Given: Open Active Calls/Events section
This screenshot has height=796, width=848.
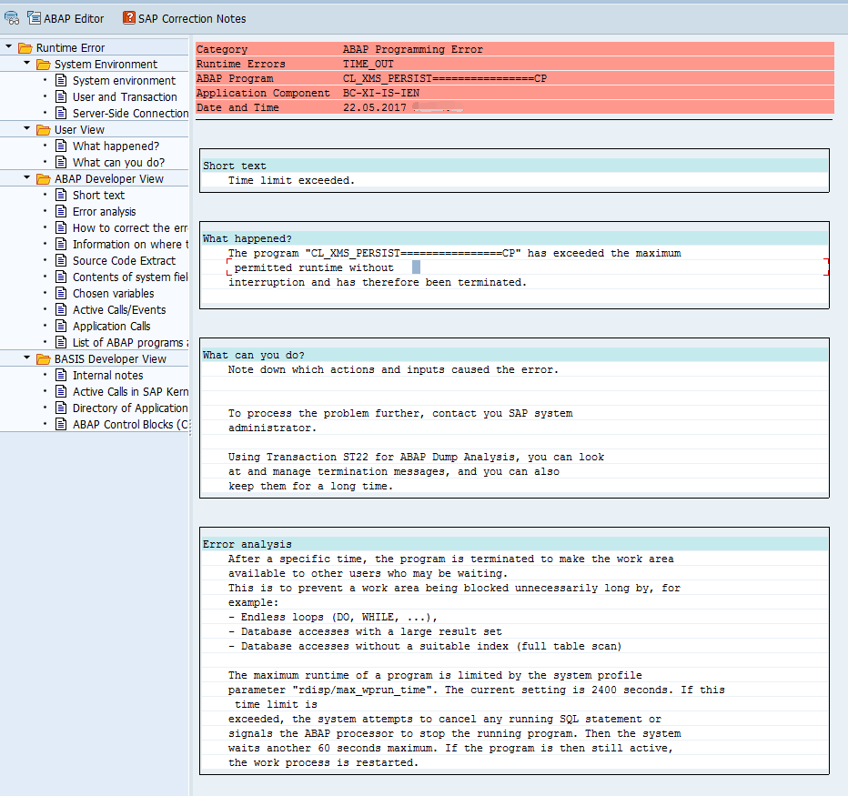Looking at the screenshot, I should [x=119, y=310].
